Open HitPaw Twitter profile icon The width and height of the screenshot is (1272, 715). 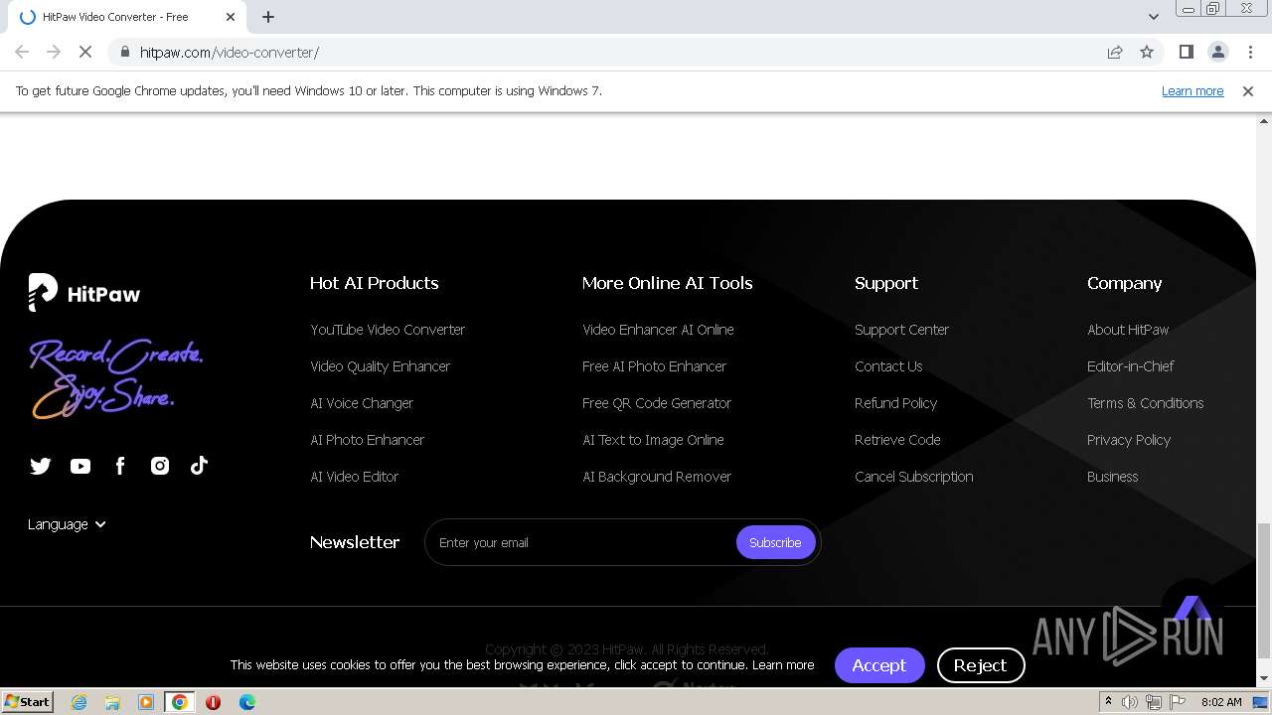pyautogui.click(x=40, y=466)
